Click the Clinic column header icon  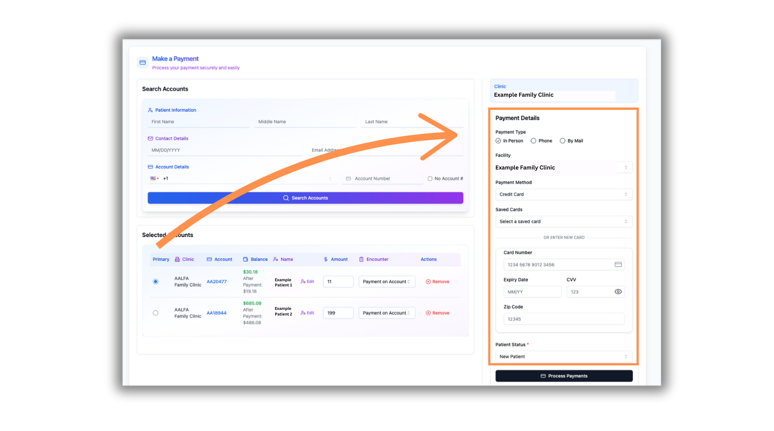(x=177, y=259)
